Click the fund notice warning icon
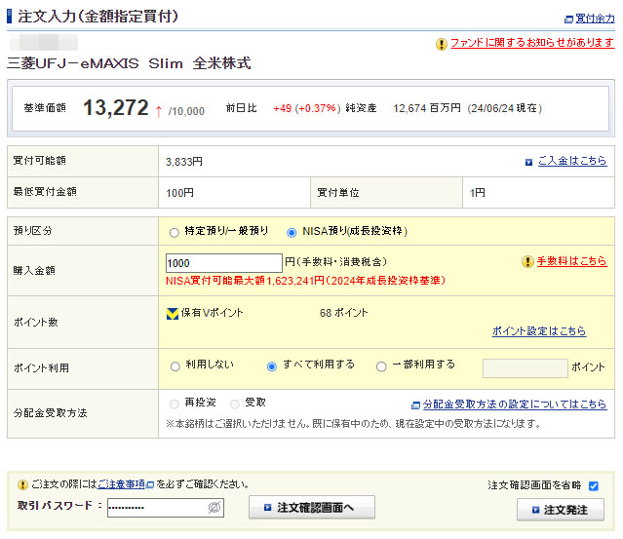Viewport: 623px width, 539px height. click(441, 44)
